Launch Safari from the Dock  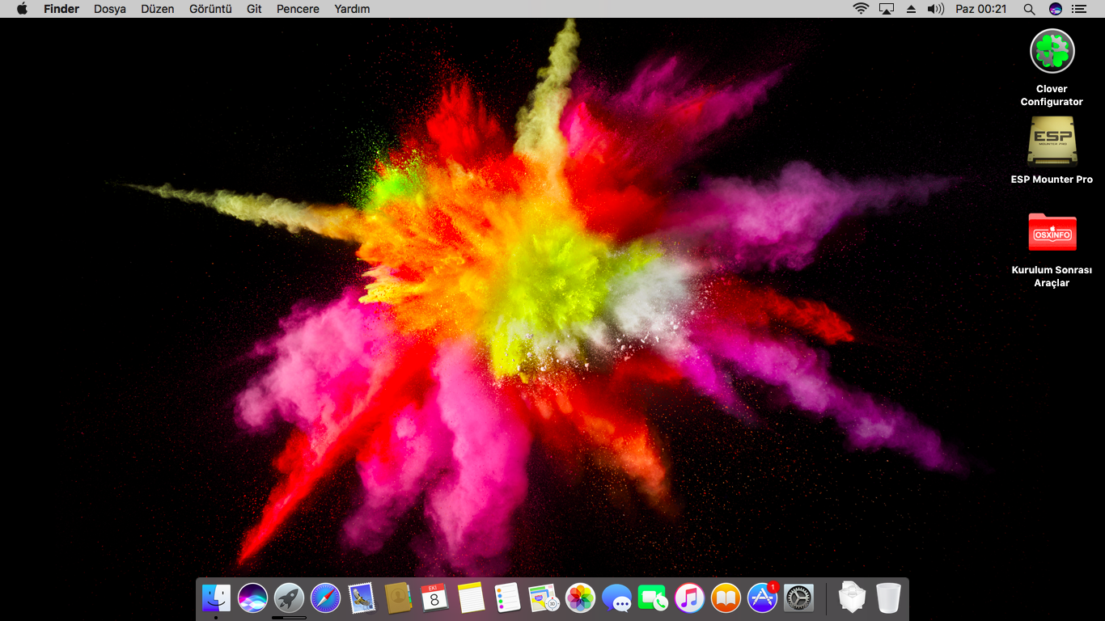(x=325, y=598)
